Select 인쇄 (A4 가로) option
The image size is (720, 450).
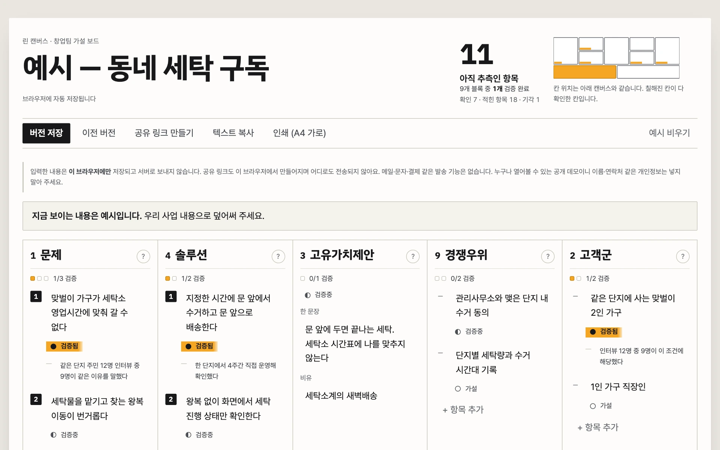(x=299, y=133)
